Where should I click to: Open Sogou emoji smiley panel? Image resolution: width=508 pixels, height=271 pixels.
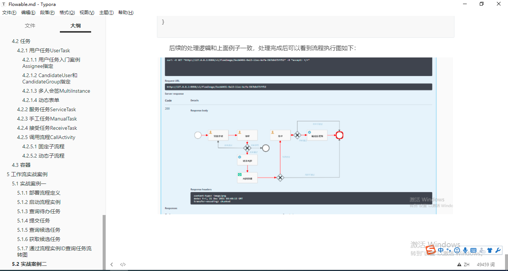click(457, 250)
